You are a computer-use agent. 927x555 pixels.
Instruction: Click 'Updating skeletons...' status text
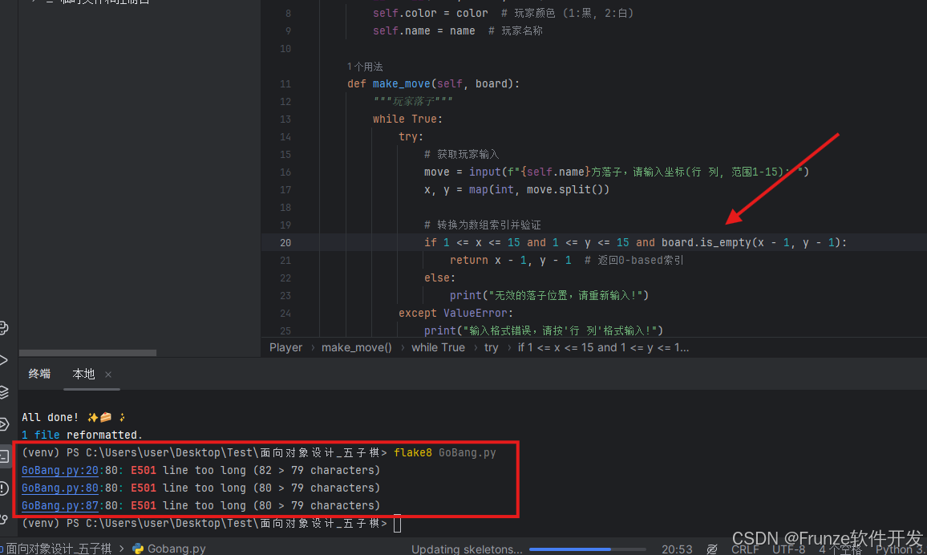click(x=467, y=549)
